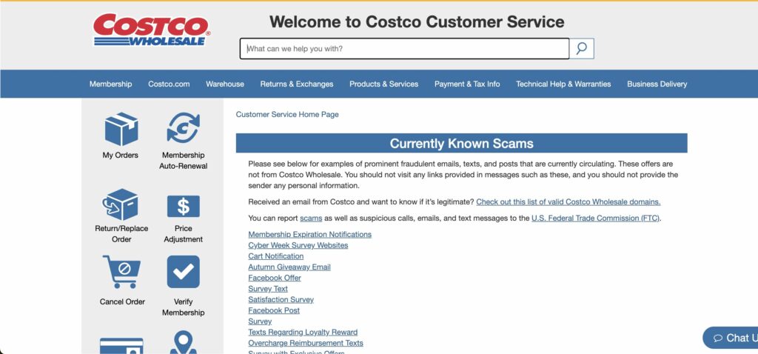Open the Price Adjustment dollar icon
The height and width of the screenshot is (354, 758).
(184, 207)
